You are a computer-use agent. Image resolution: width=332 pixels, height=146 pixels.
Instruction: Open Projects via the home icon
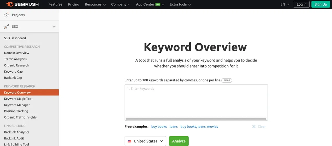click(7, 15)
